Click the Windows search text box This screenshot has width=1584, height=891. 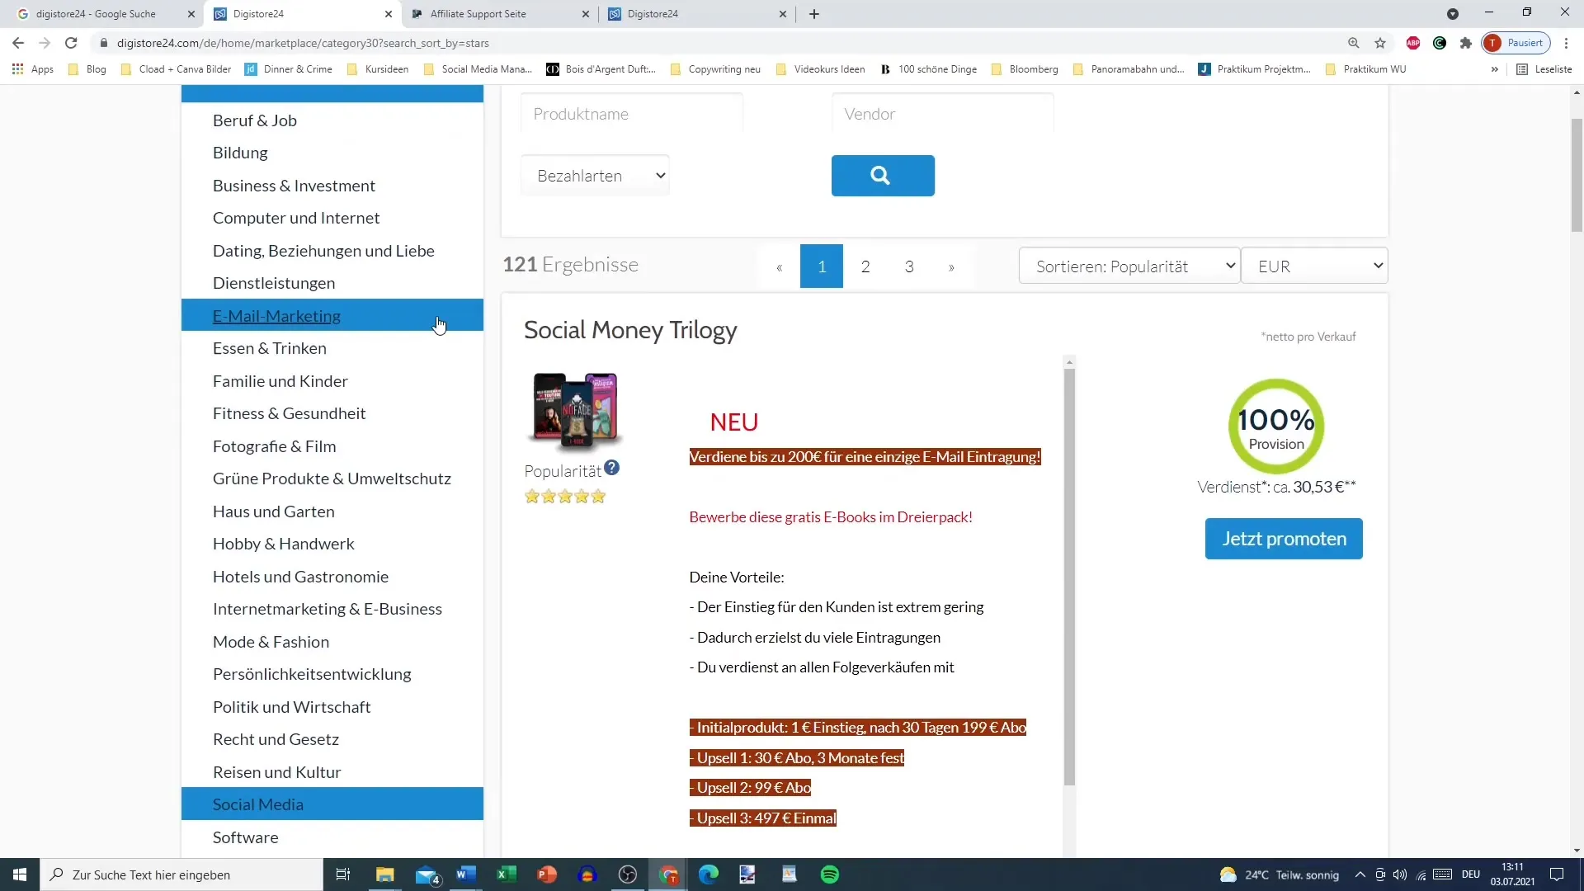[181, 874]
